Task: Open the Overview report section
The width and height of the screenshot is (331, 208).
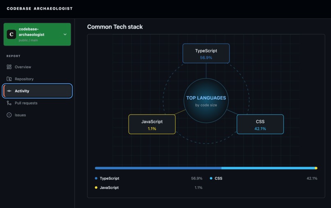Action: click(37, 67)
